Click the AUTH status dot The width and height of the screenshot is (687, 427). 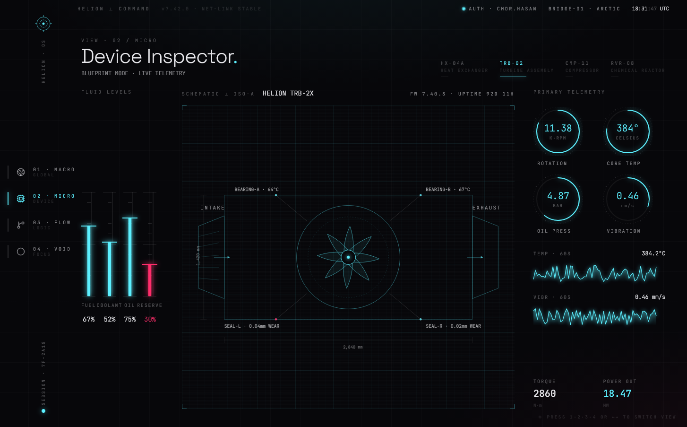coord(464,9)
